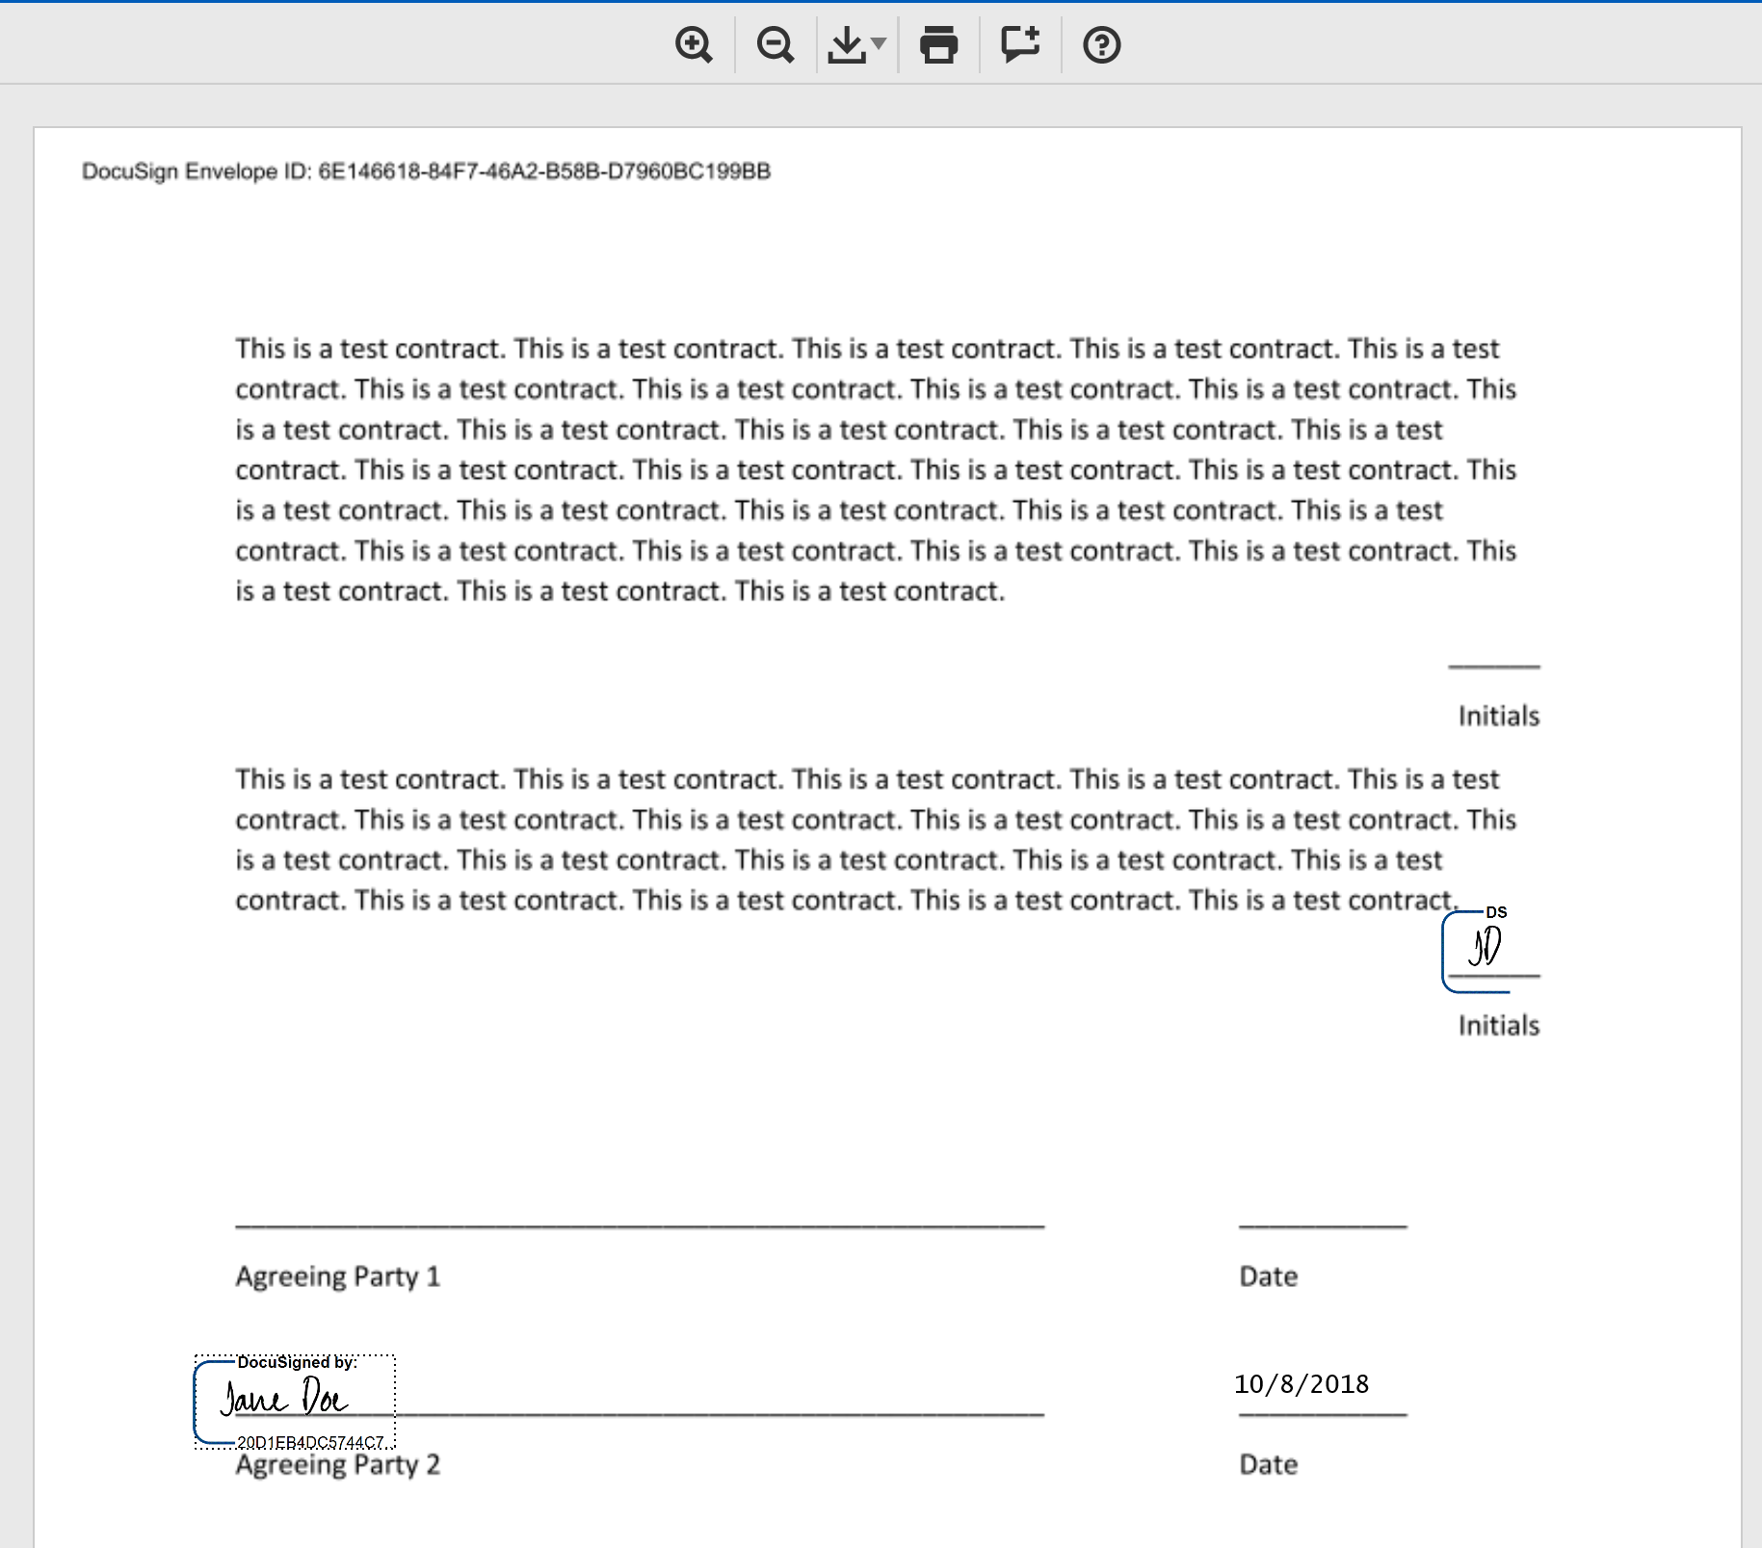Click the JD initials stamp
This screenshot has width=1762, height=1548.
(1485, 948)
